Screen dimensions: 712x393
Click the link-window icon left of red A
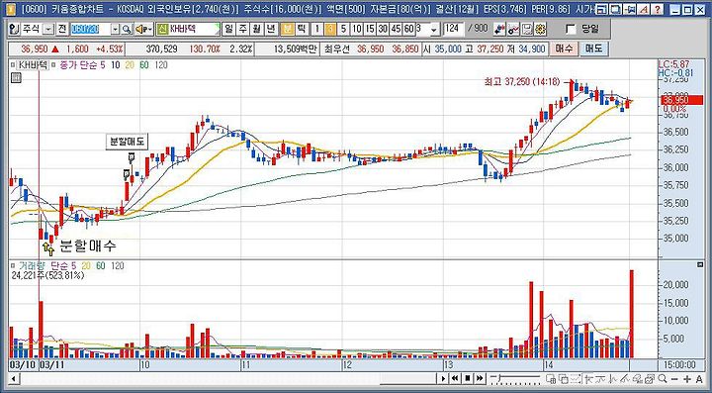pos(630,9)
